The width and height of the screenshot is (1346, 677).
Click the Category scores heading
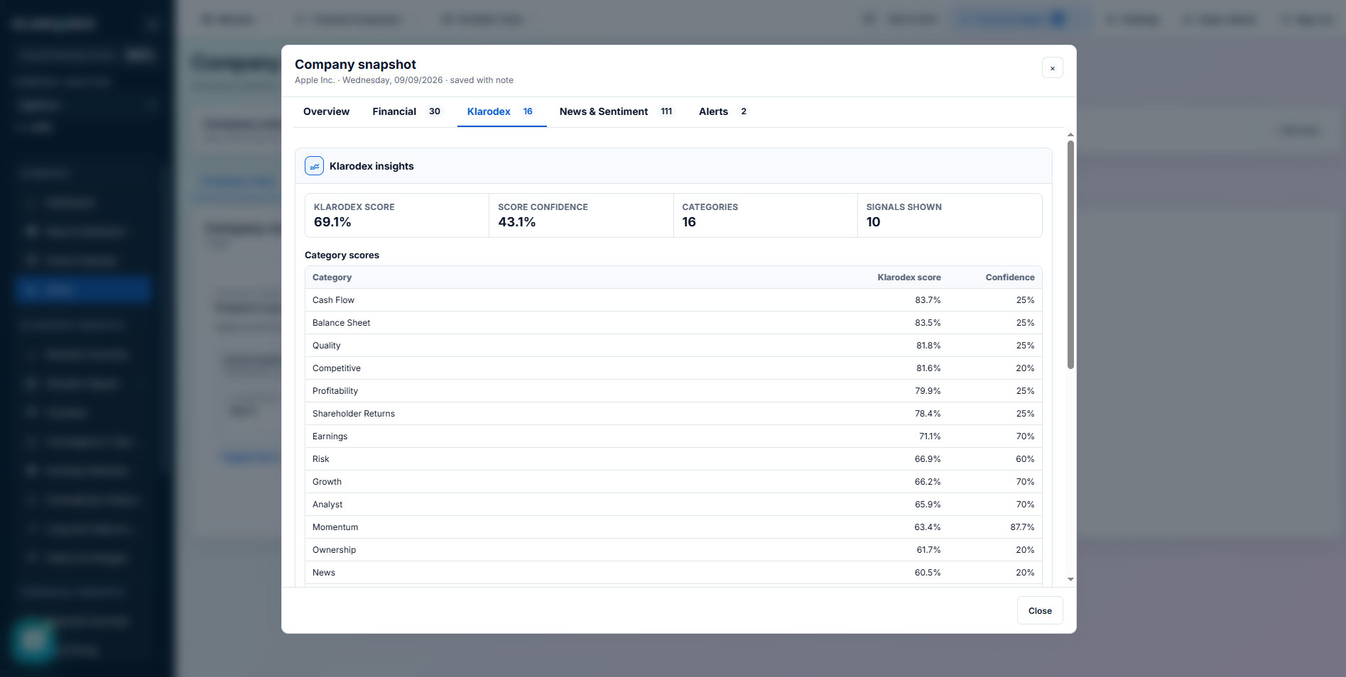point(342,255)
